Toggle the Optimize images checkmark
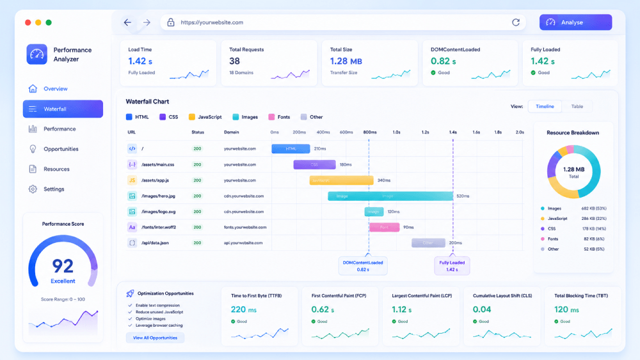This screenshot has width=640, height=360. tap(130, 319)
